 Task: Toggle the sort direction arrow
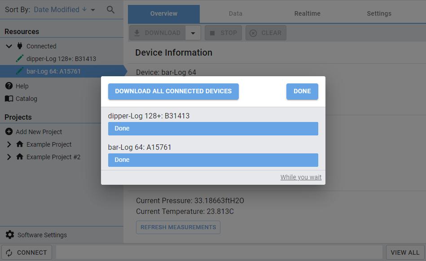click(84, 9)
